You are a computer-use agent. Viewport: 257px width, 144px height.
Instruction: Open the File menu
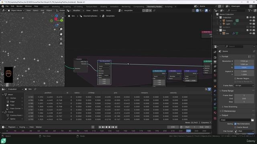(7, 6)
